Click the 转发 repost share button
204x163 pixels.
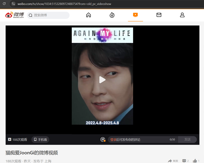[173, 161]
